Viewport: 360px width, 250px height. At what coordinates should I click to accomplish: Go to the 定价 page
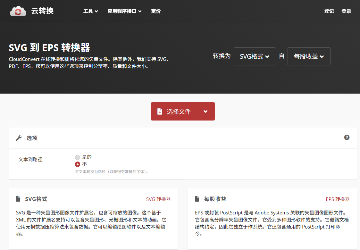point(156,11)
